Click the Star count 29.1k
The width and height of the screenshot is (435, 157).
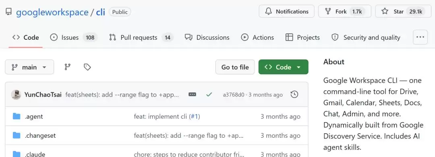(x=416, y=11)
